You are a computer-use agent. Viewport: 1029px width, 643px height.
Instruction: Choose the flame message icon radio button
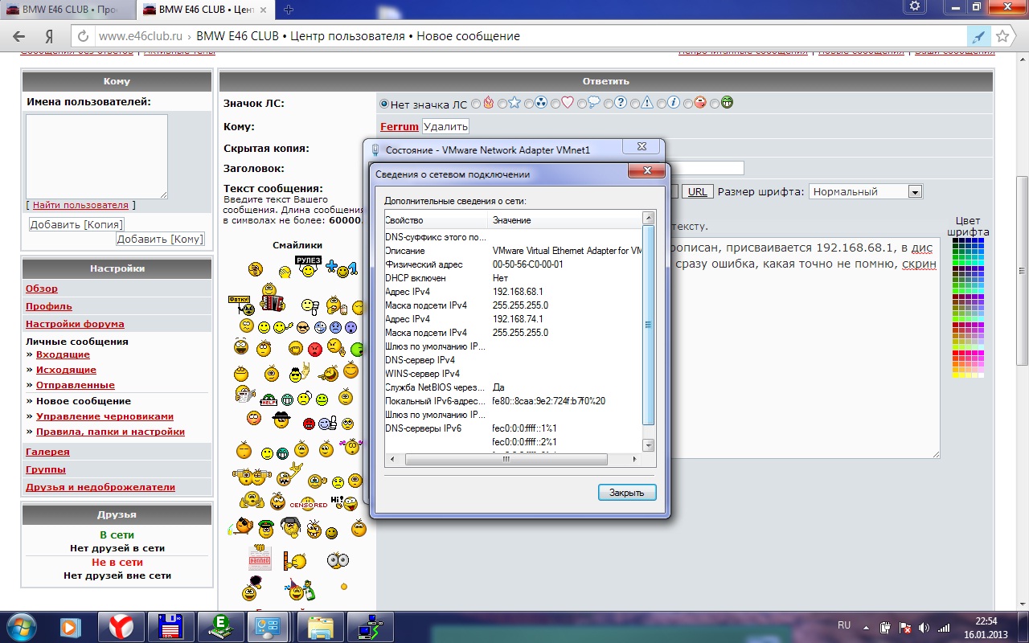pyautogui.click(x=477, y=104)
